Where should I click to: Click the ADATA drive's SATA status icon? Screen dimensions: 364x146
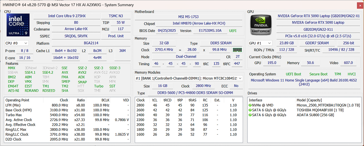(x=250, y=115)
